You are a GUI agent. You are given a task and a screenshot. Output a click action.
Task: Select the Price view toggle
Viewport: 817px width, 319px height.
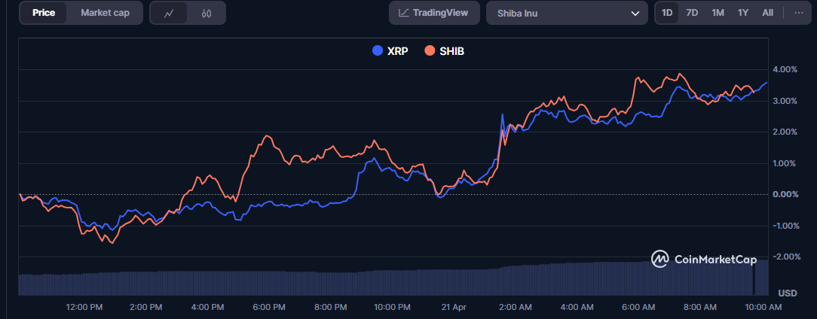[44, 13]
